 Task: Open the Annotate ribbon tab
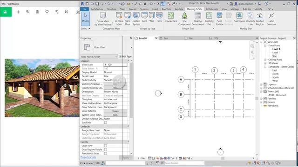click(x=166, y=9)
